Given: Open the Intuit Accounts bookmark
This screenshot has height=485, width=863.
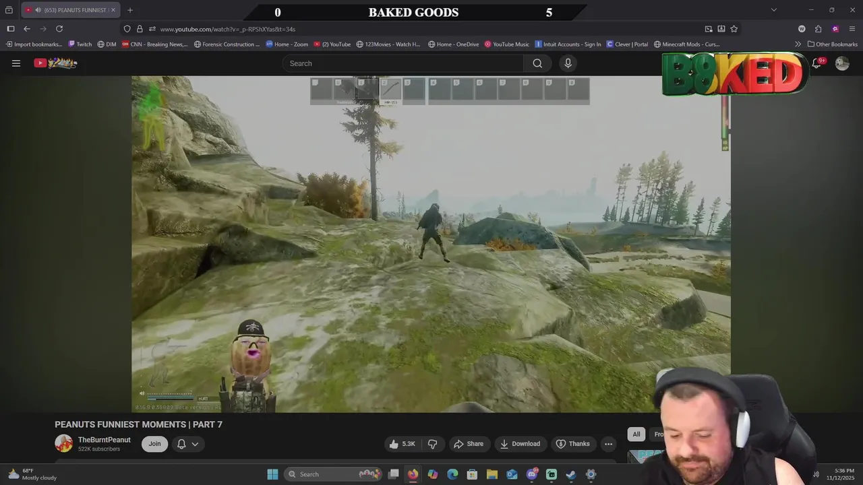Looking at the screenshot, I should (568, 44).
